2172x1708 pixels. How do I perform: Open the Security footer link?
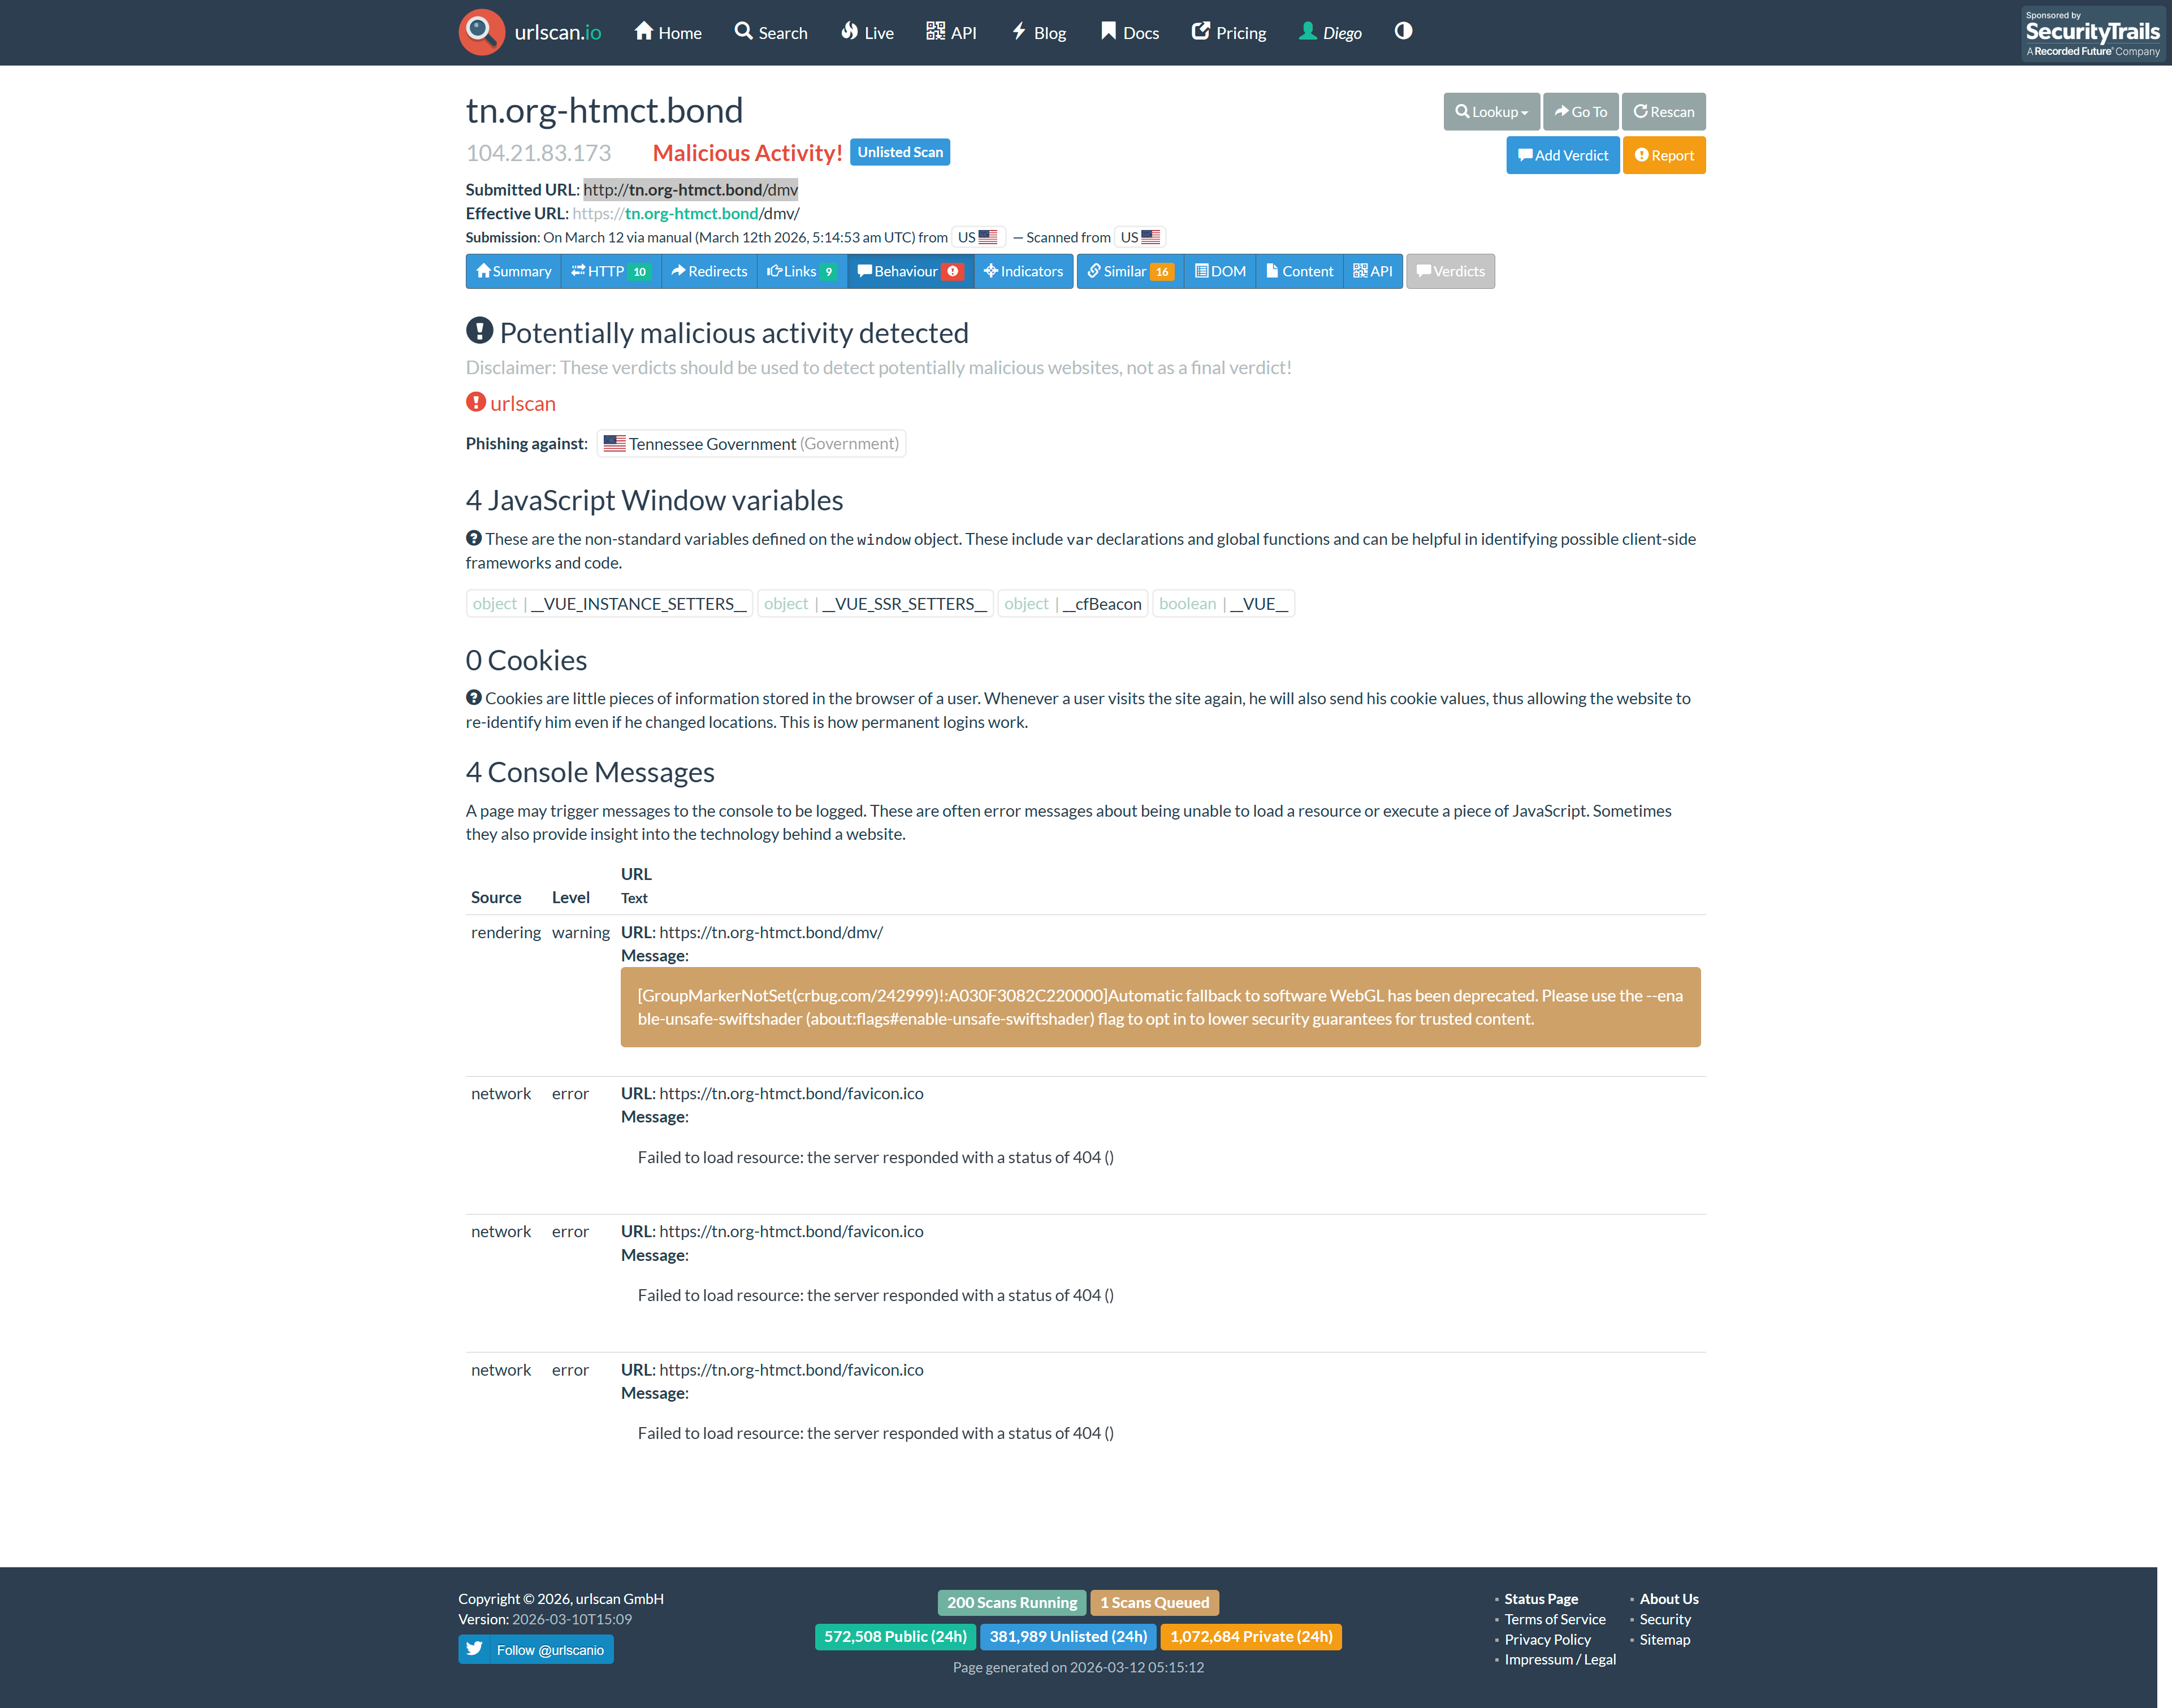point(1665,1619)
